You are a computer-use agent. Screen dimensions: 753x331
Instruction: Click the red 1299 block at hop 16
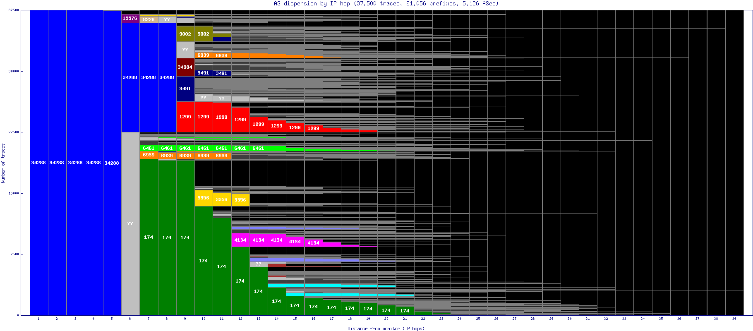pyautogui.click(x=314, y=128)
